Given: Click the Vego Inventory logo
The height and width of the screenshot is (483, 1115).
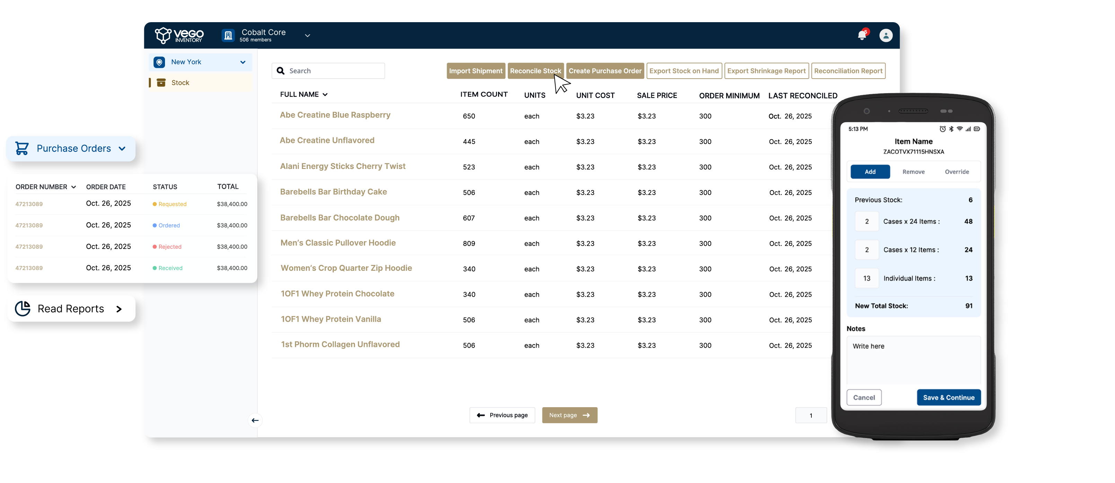Looking at the screenshot, I should 179,35.
